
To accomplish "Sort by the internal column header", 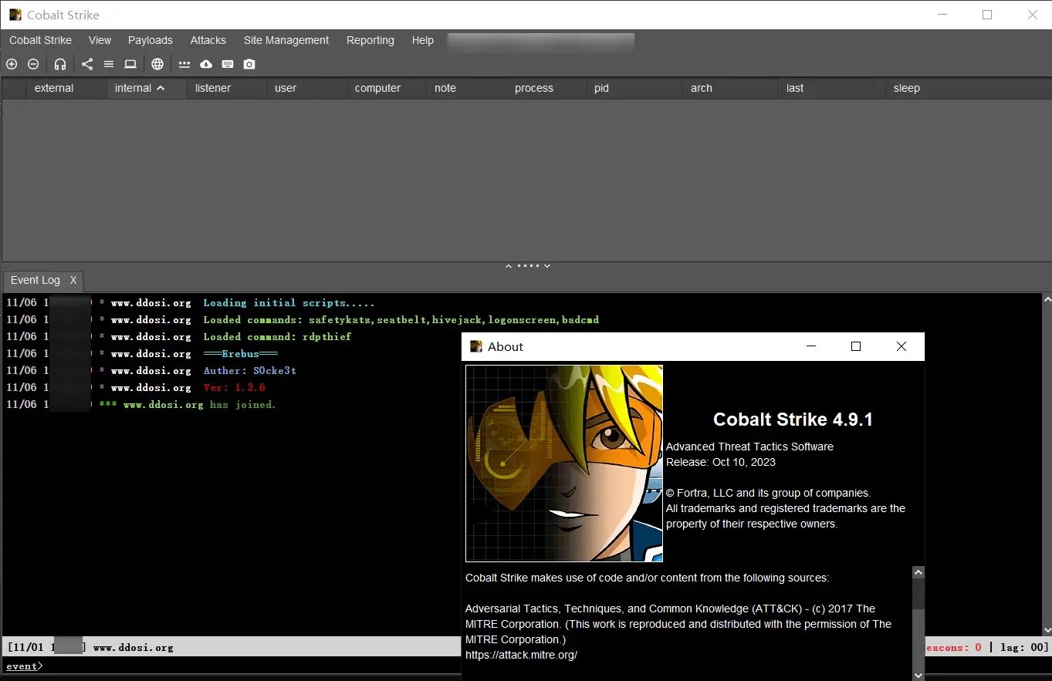I will (147, 88).
